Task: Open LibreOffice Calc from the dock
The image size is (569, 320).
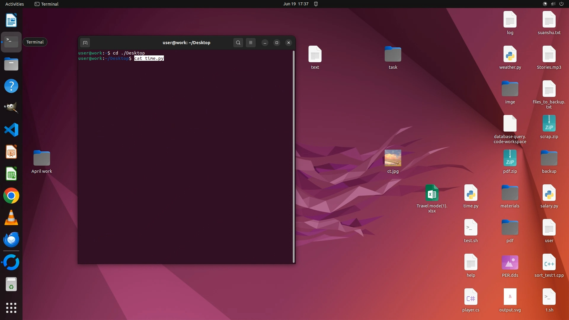Action: pos(11,174)
